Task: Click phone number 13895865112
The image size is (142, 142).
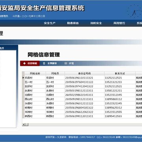Action: (113, 99)
